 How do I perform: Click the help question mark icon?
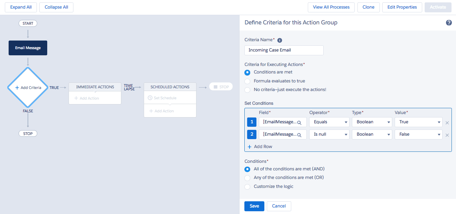tap(449, 22)
